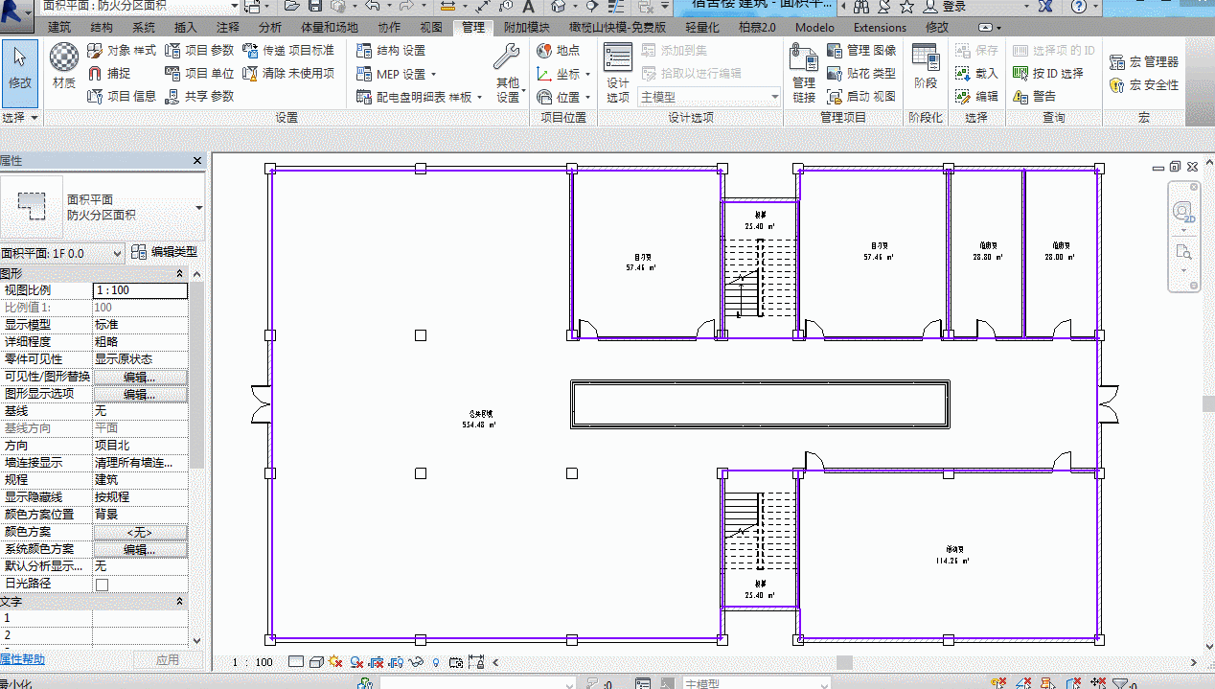The width and height of the screenshot is (1215, 689).
Task: Open the 属性帮助 link
Action: [22, 659]
